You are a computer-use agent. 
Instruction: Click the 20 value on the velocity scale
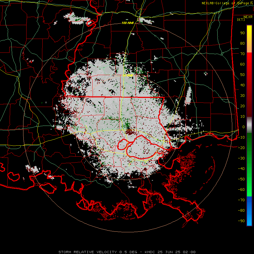(x=242, y=106)
